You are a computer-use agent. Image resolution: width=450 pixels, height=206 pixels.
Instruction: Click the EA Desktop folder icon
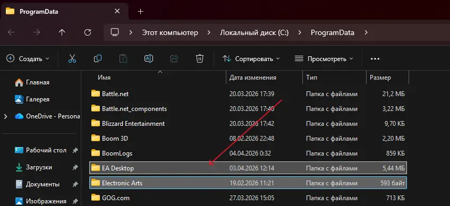click(96, 168)
